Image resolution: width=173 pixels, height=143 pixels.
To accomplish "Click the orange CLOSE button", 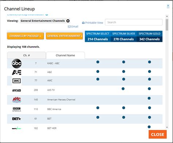I will [x=158, y=134].
